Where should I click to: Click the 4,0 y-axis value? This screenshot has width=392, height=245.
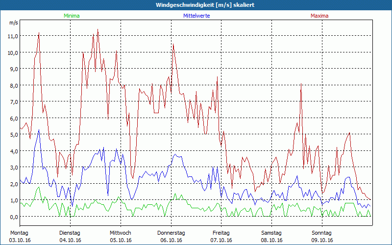coord(14,151)
